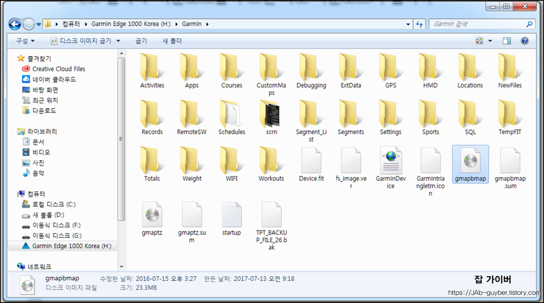Open the Courses folder

click(x=232, y=71)
